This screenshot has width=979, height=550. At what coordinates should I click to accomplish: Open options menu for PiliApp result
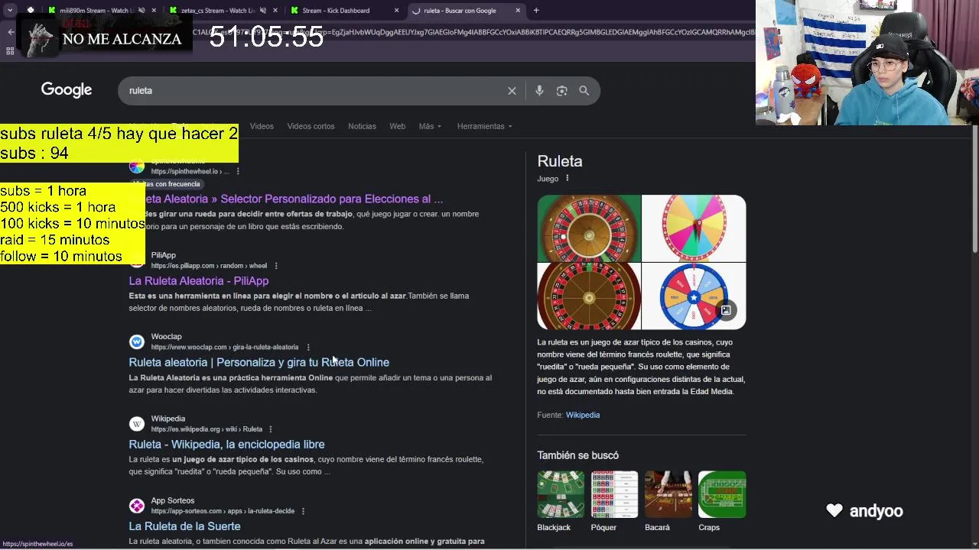click(x=276, y=266)
